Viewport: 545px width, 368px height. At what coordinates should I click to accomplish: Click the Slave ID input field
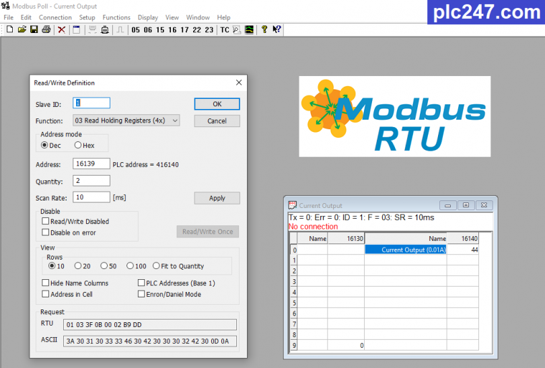(92, 103)
